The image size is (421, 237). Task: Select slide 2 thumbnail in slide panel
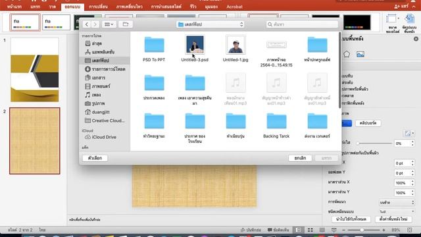pyautogui.click(x=35, y=141)
